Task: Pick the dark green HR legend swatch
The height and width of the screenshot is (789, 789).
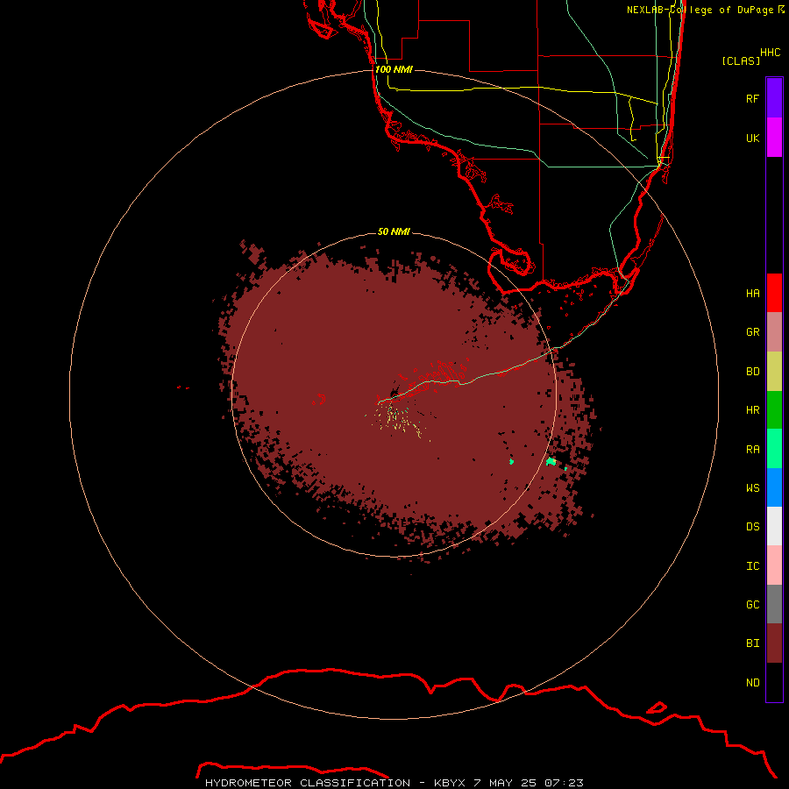Action: coord(774,410)
